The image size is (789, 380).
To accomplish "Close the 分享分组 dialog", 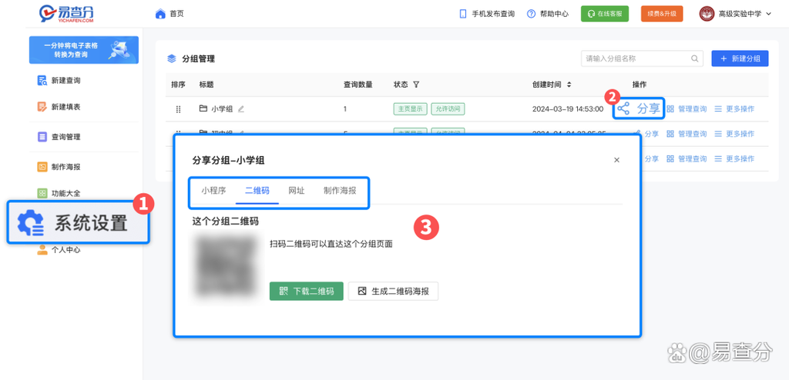I will coord(616,160).
